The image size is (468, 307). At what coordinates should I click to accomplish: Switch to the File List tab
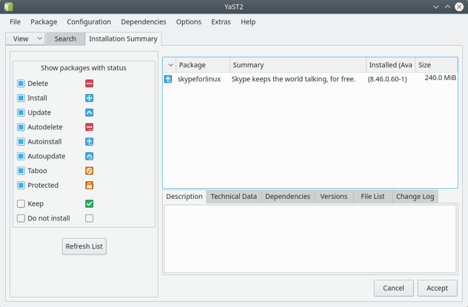(373, 196)
